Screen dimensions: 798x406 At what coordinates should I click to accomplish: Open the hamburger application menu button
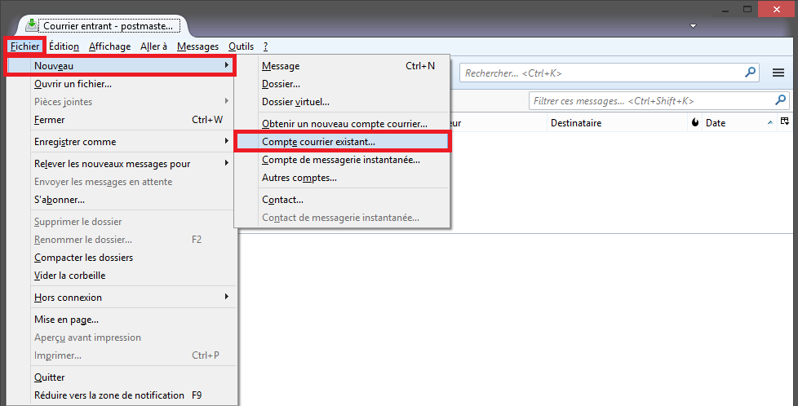tap(778, 73)
